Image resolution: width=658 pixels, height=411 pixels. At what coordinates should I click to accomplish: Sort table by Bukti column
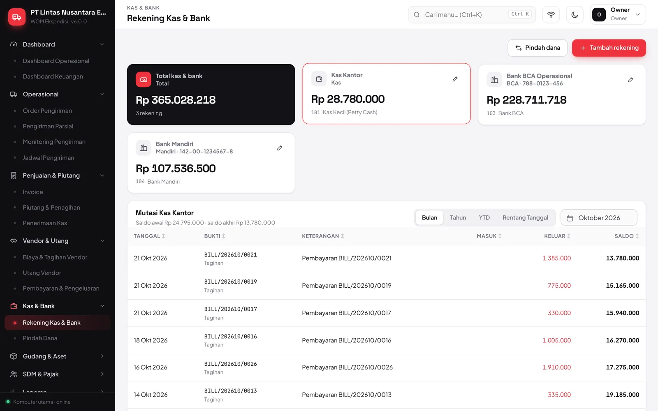(215, 236)
